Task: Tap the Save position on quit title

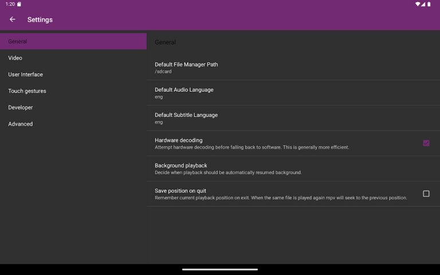Action: click(x=180, y=191)
